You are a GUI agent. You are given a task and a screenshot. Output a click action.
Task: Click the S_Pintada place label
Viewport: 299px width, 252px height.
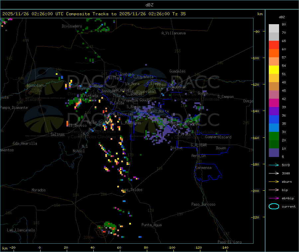tap(89, 96)
